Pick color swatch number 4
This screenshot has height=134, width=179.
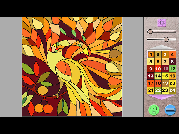(x=172, y=55)
